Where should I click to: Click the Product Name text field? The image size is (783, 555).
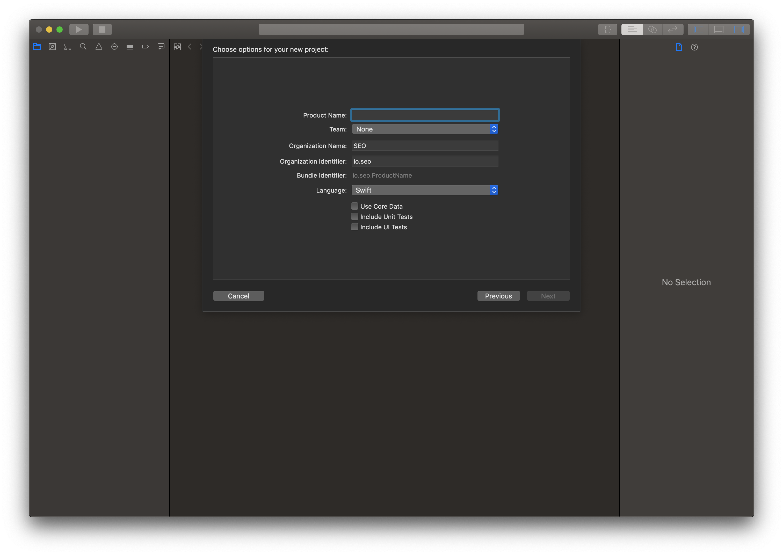pyautogui.click(x=424, y=115)
